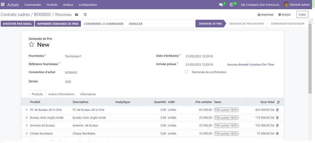Viewport: 315px width, 143px height.
Task: Open the chat messages icon
Action: pos(221,5)
